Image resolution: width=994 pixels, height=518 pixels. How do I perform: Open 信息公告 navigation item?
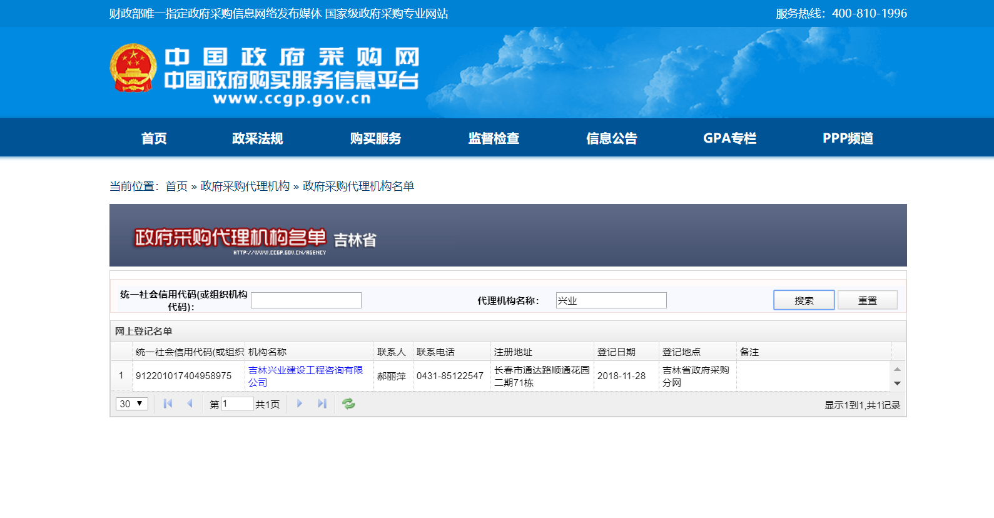click(x=611, y=138)
